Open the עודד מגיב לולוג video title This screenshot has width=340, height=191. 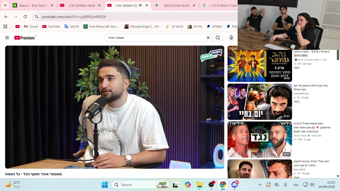pos(311,88)
